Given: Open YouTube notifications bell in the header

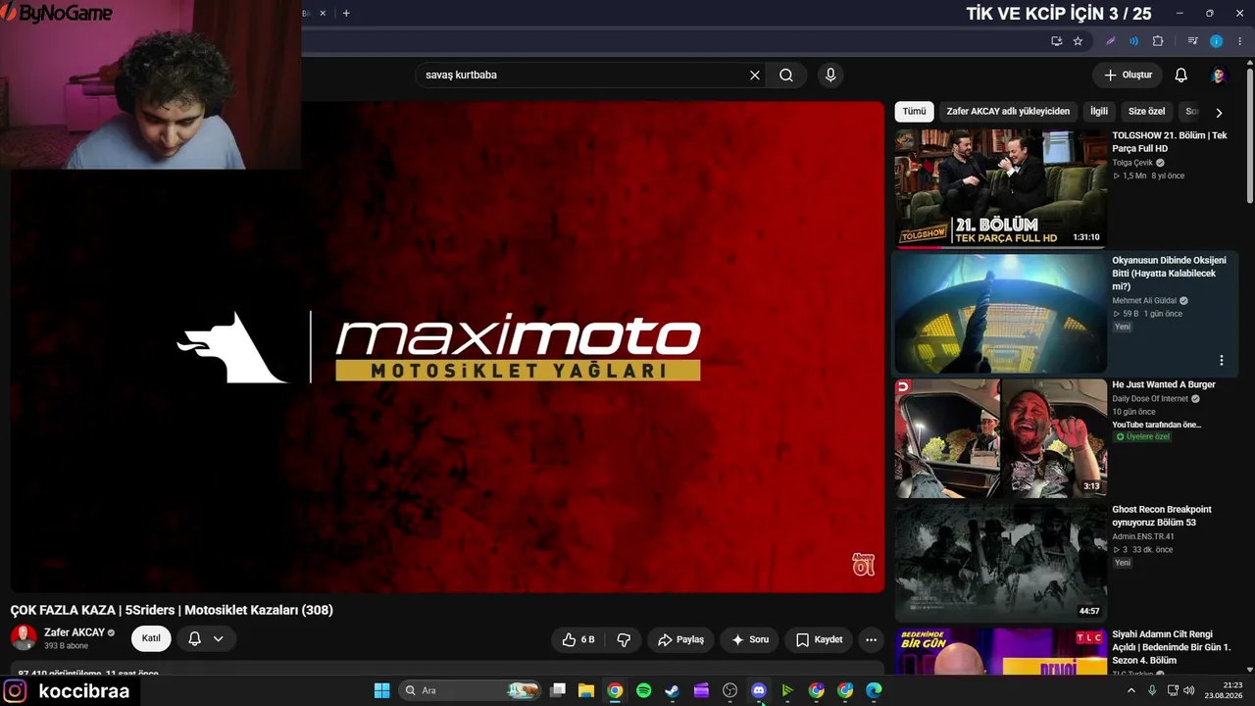Looking at the screenshot, I should pyautogui.click(x=1181, y=75).
